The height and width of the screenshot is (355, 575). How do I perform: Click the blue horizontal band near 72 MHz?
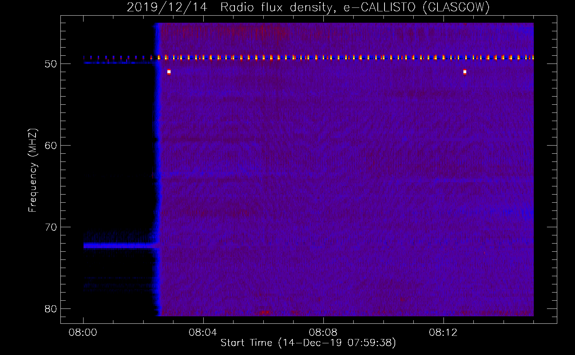[121, 245]
